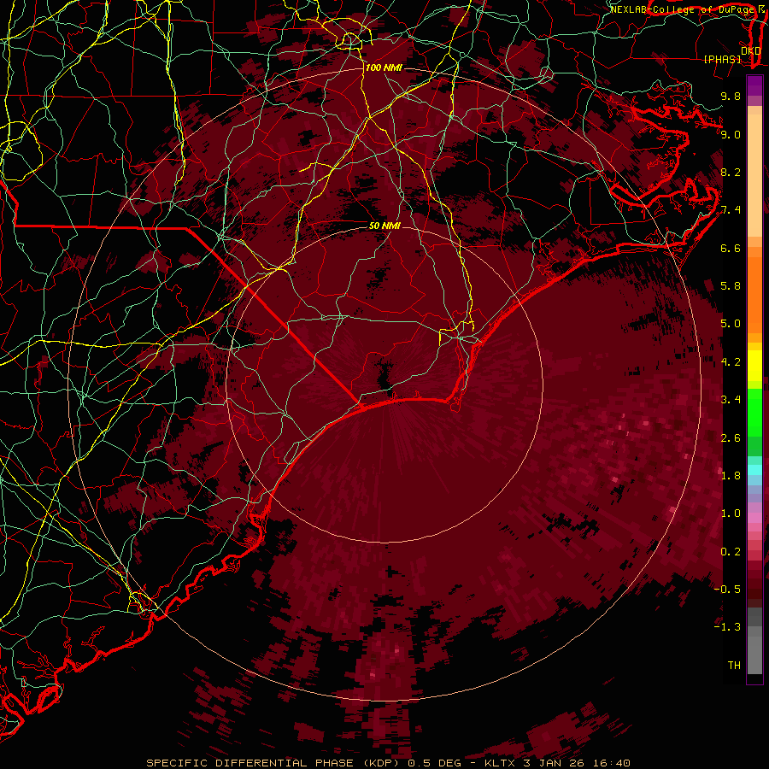Click the KLTX station identifier in the caption

pos(501,763)
